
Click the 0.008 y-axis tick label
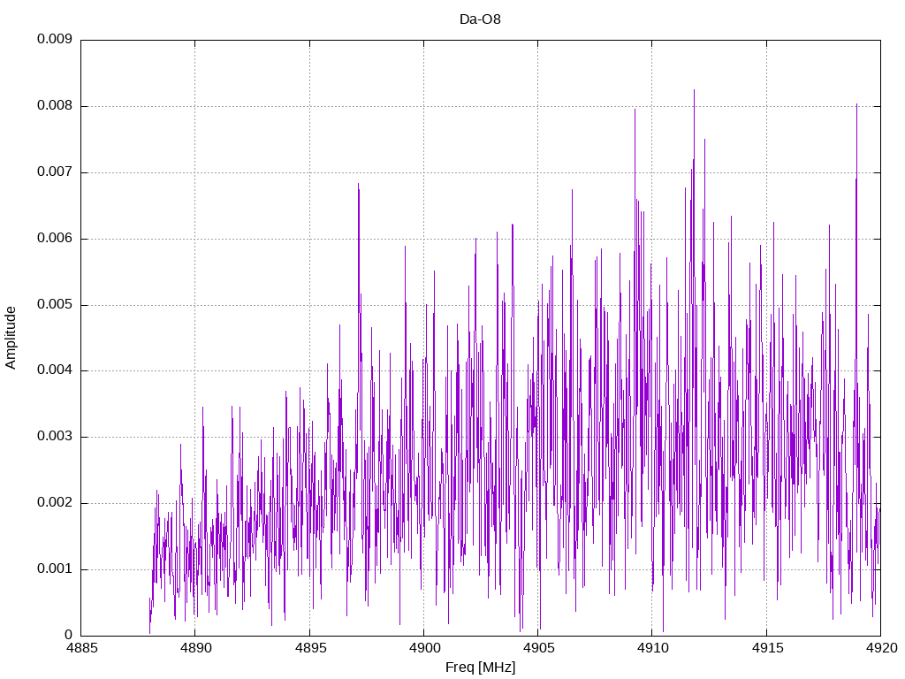[55, 106]
